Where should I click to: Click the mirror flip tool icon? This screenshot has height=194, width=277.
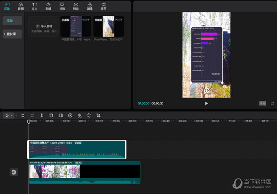[79, 115]
